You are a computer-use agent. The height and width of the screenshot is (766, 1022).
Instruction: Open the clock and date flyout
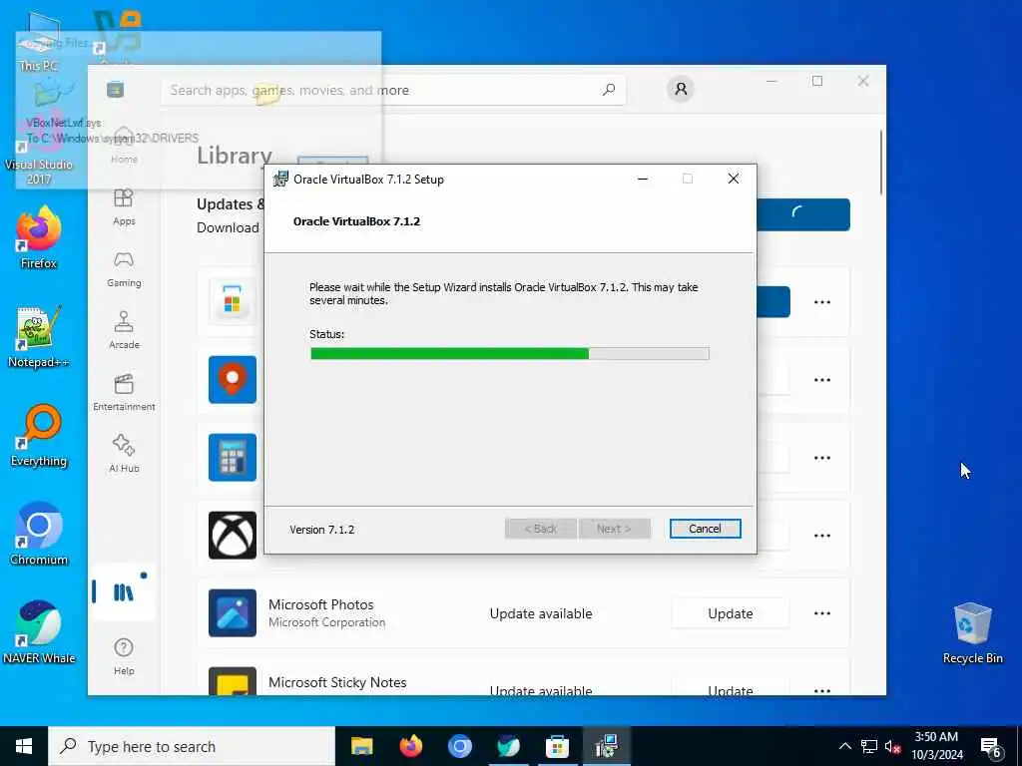pos(936,746)
